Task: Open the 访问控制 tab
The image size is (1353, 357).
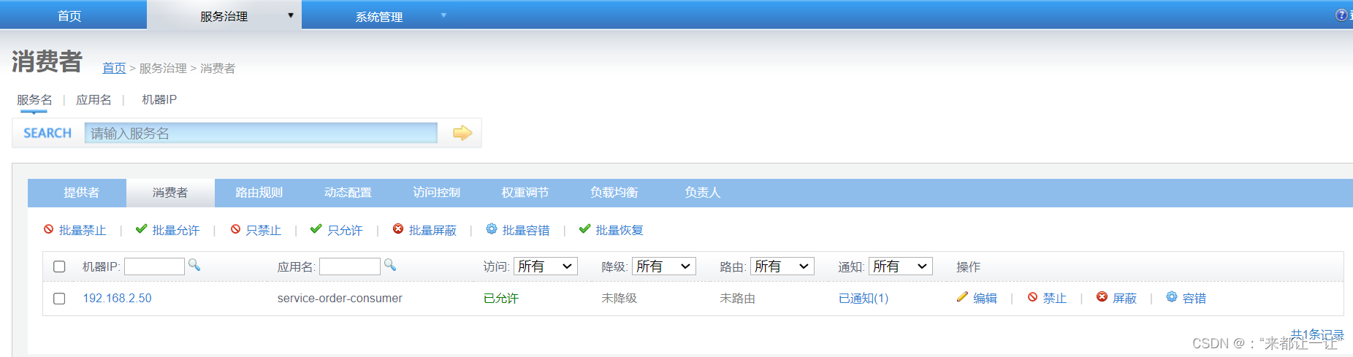Action: click(x=436, y=193)
